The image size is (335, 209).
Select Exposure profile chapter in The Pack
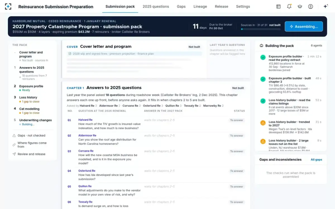click(x=33, y=88)
